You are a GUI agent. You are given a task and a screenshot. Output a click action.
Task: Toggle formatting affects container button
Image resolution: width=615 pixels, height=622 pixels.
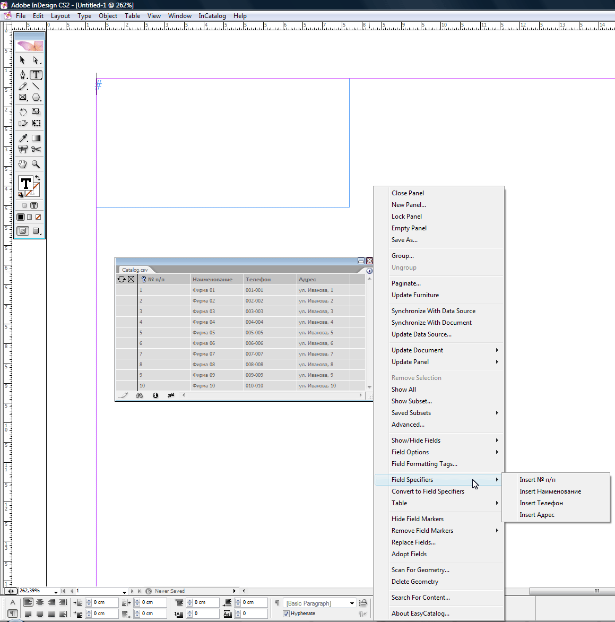pos(24,205)
